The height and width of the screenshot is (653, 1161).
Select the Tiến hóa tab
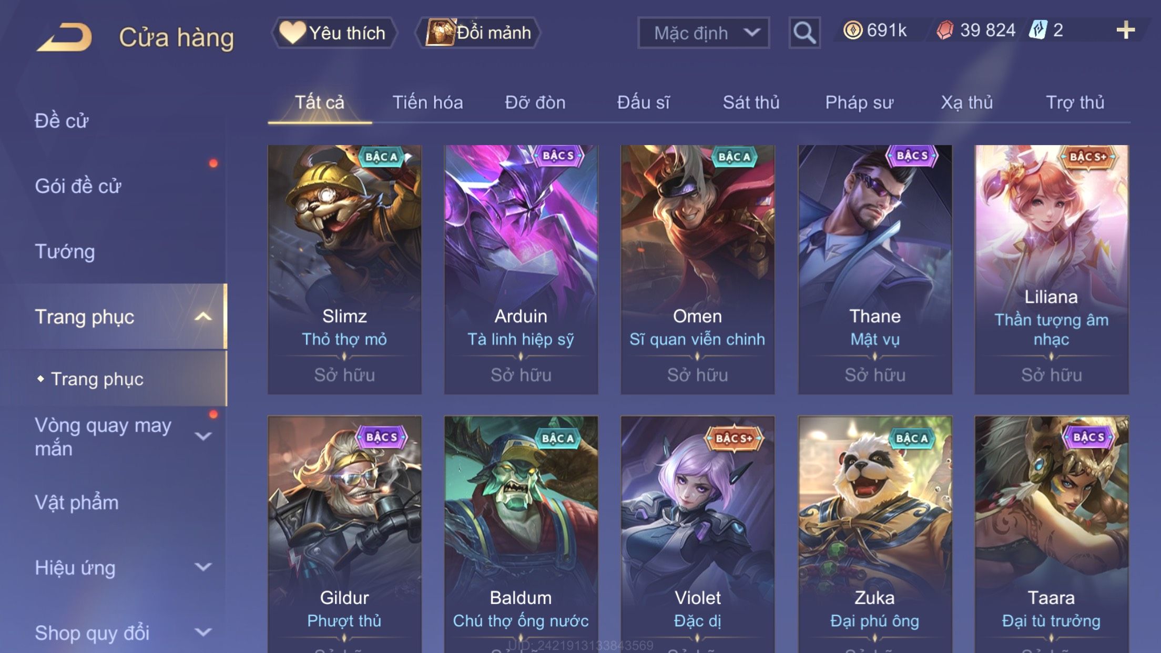(x=427, y=102)
